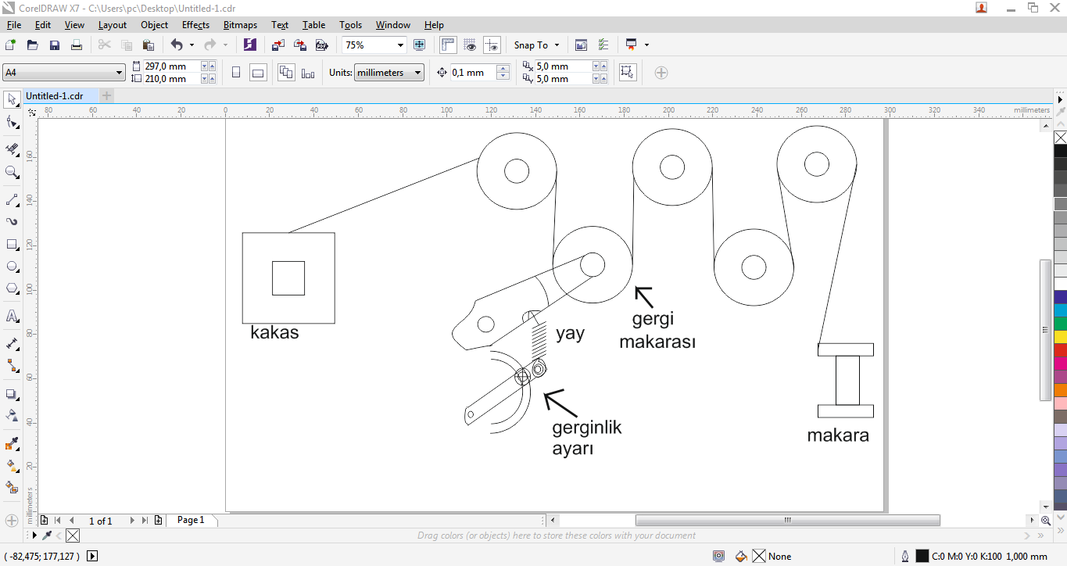
Task: Open the Units millimeters dropdown
Action: pyautogui.click(x=418, y=73)
